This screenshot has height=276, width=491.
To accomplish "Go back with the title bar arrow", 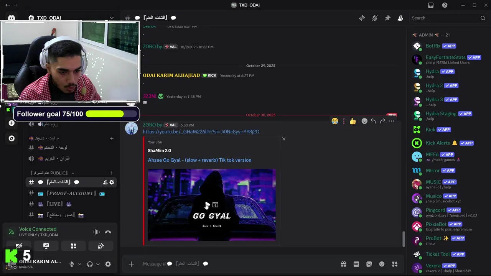I will (x=8, y=5).
